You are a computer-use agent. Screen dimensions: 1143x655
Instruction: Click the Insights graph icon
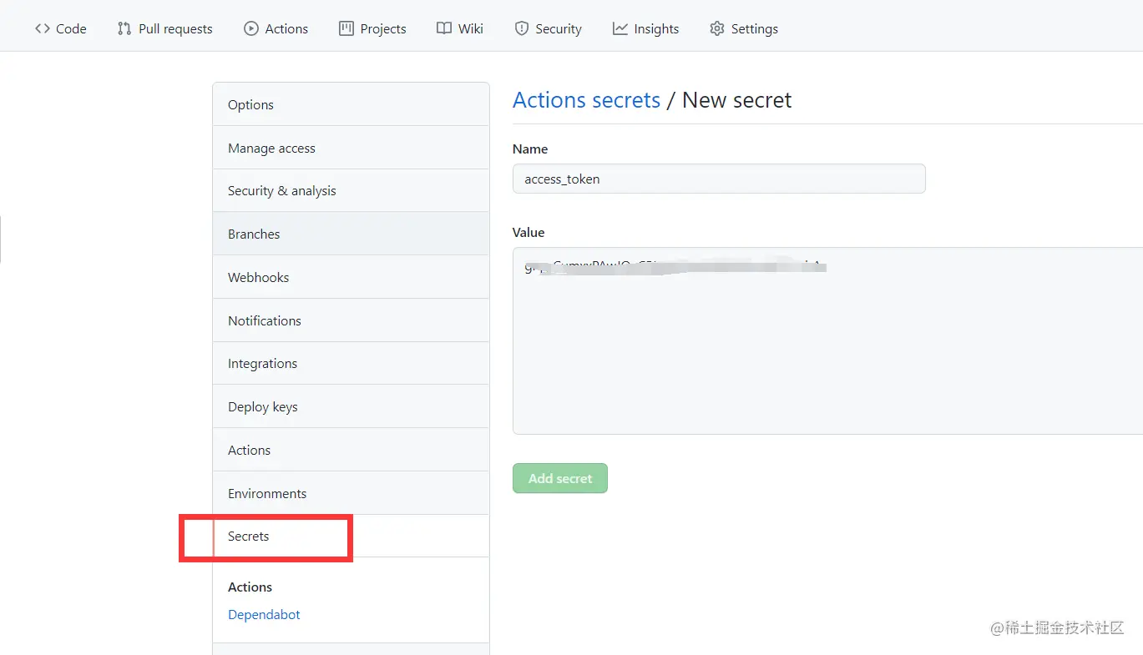(x=620, y=28)
